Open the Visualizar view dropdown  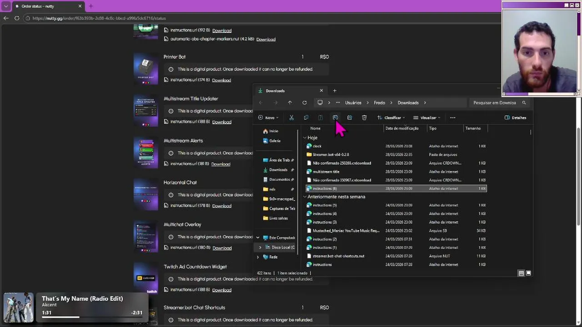[x=426, y=118]
